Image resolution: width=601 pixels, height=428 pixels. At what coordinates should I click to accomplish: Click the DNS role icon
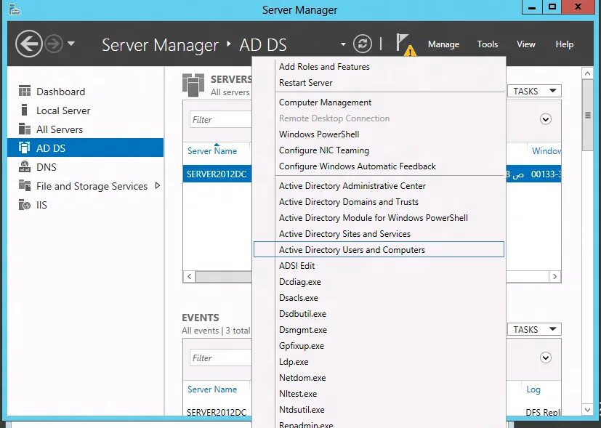click(x=25, y=166)
